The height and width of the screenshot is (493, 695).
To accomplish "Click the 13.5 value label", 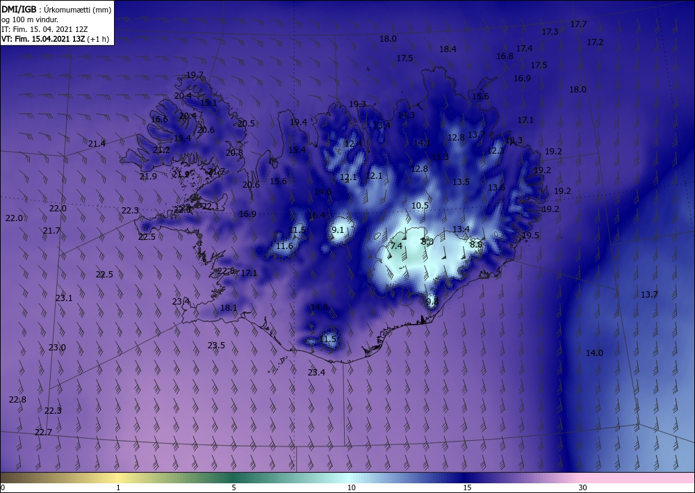I will click(x=461, y=182).
